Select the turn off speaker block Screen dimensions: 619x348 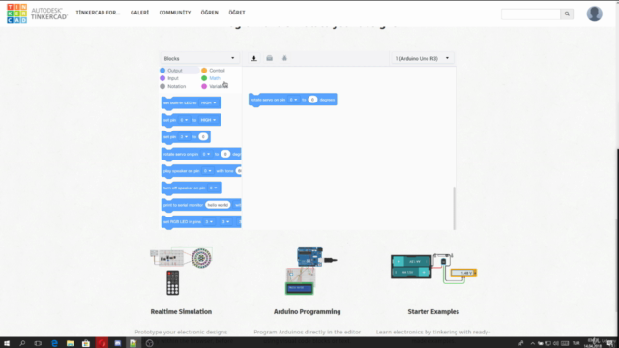coord(192,188)
